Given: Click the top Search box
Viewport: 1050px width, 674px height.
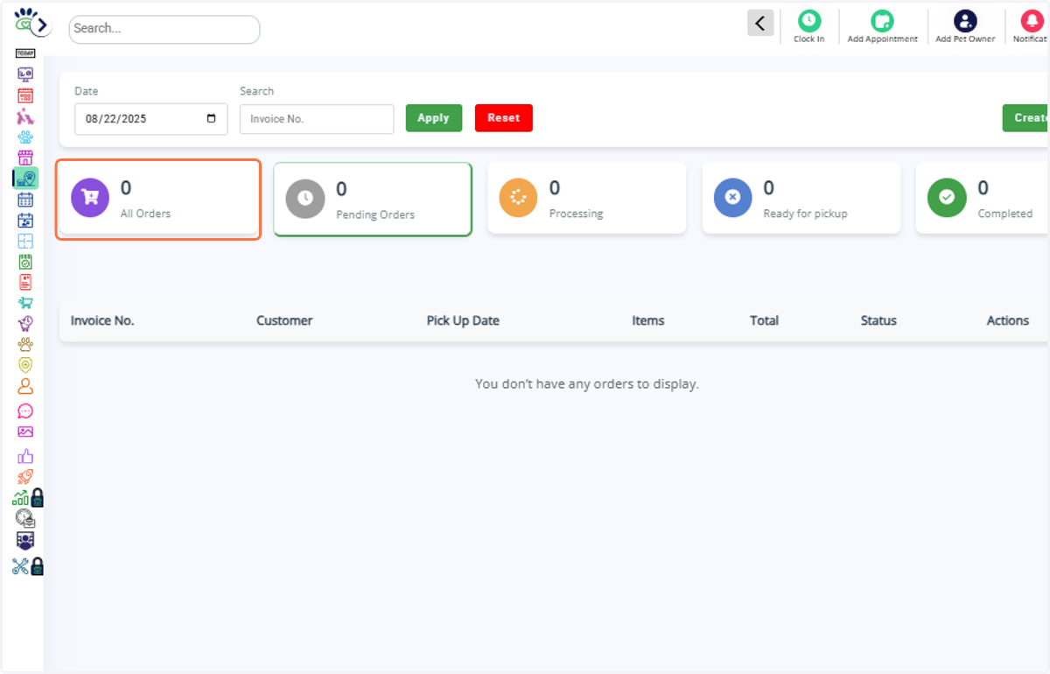Looking at the screenshot, I should 164,29.
